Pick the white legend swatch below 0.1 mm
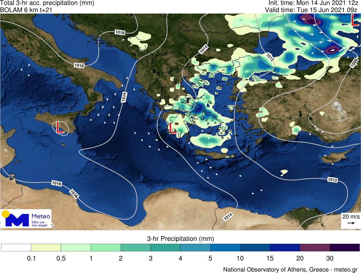Viewport: 361px width, 273px height. coord(16,247)
